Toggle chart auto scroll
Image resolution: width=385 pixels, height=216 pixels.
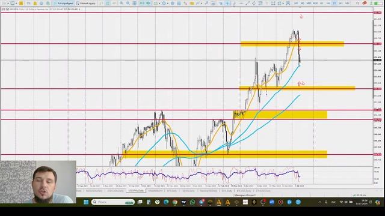click(x=142, y=4)
